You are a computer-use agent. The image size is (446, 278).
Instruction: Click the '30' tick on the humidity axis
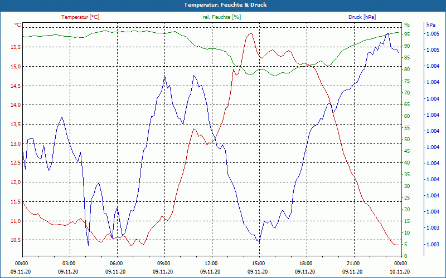point(407,186)
